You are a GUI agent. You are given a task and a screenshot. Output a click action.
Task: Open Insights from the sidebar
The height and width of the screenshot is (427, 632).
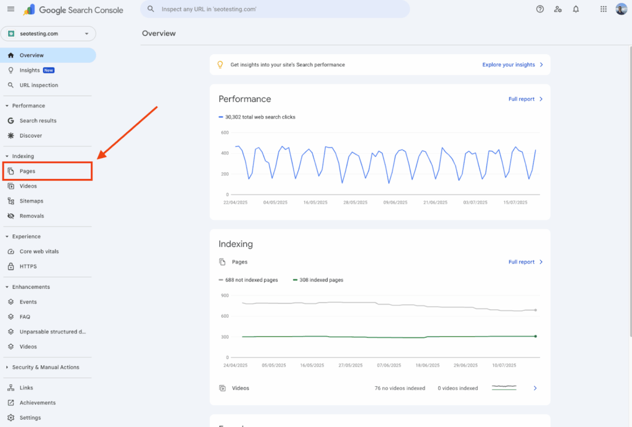pyautogui.click(x=30, y=70)
